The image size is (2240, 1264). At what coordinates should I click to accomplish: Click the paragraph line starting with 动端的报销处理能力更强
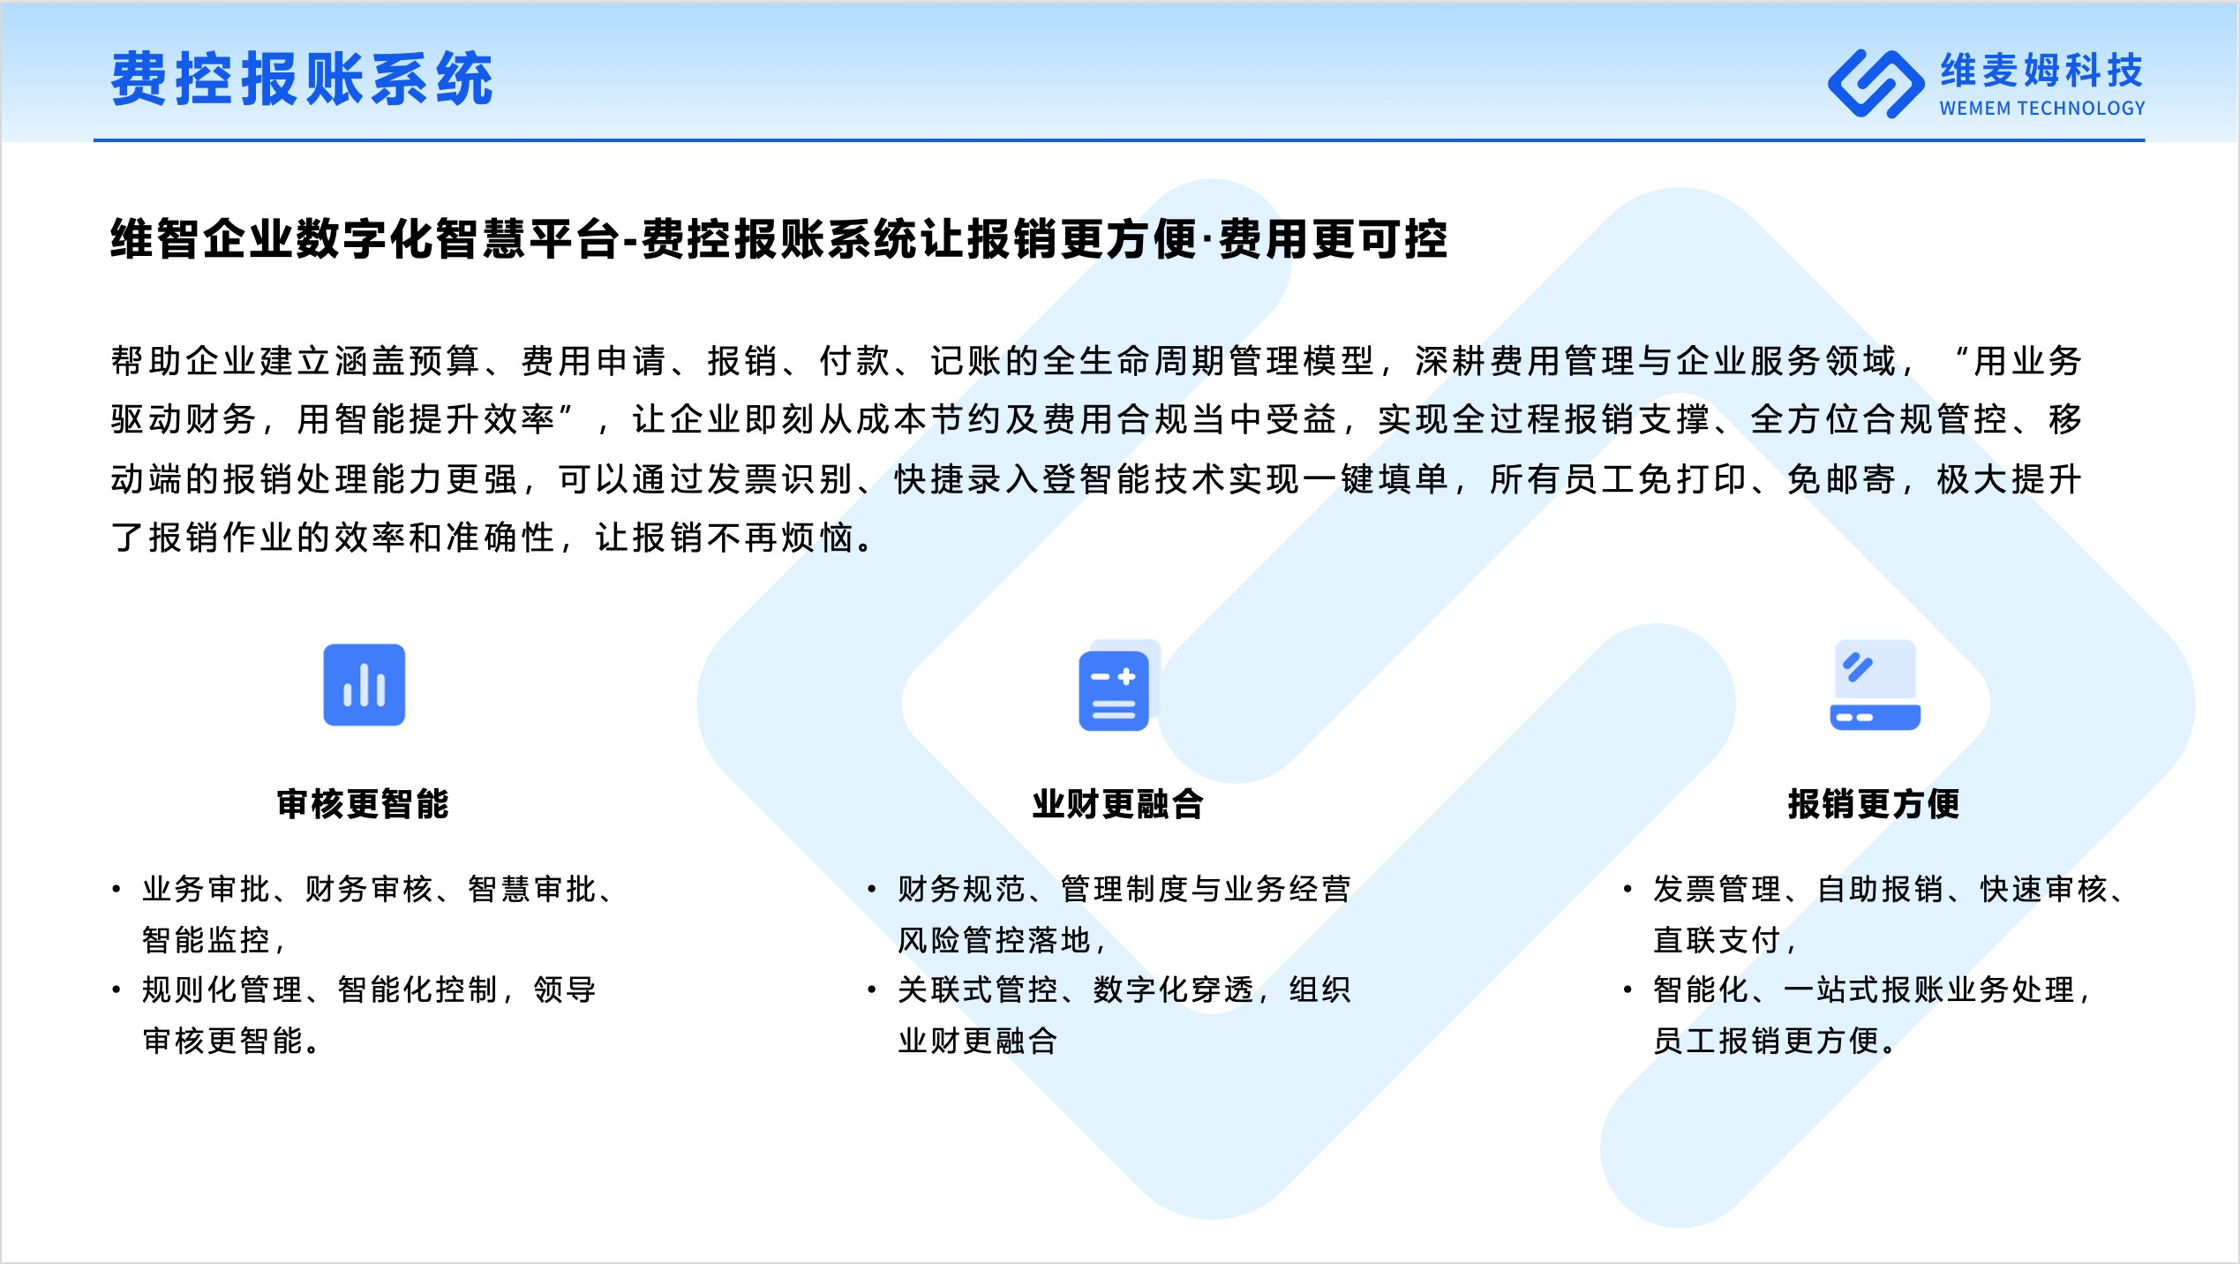point(1096,479)
